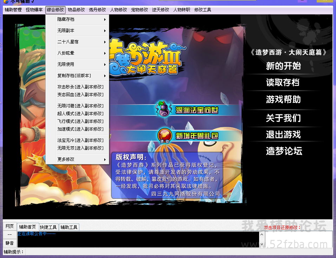Open 游戏帮助 game help
This screenshot has height=258, width=336.
283,100
